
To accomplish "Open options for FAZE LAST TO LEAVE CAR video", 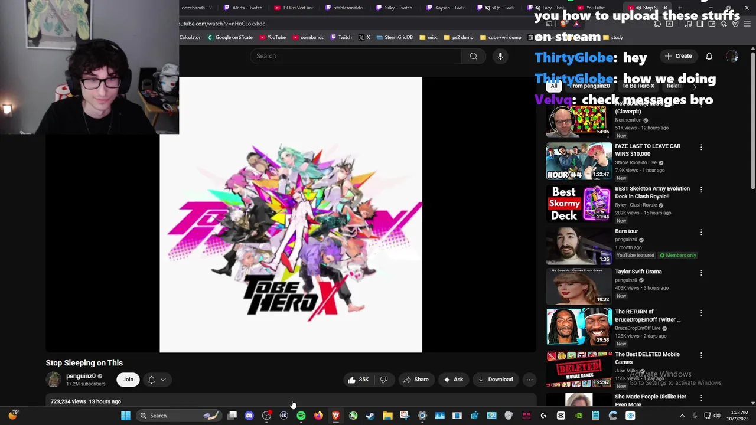I will coord(701,147).
